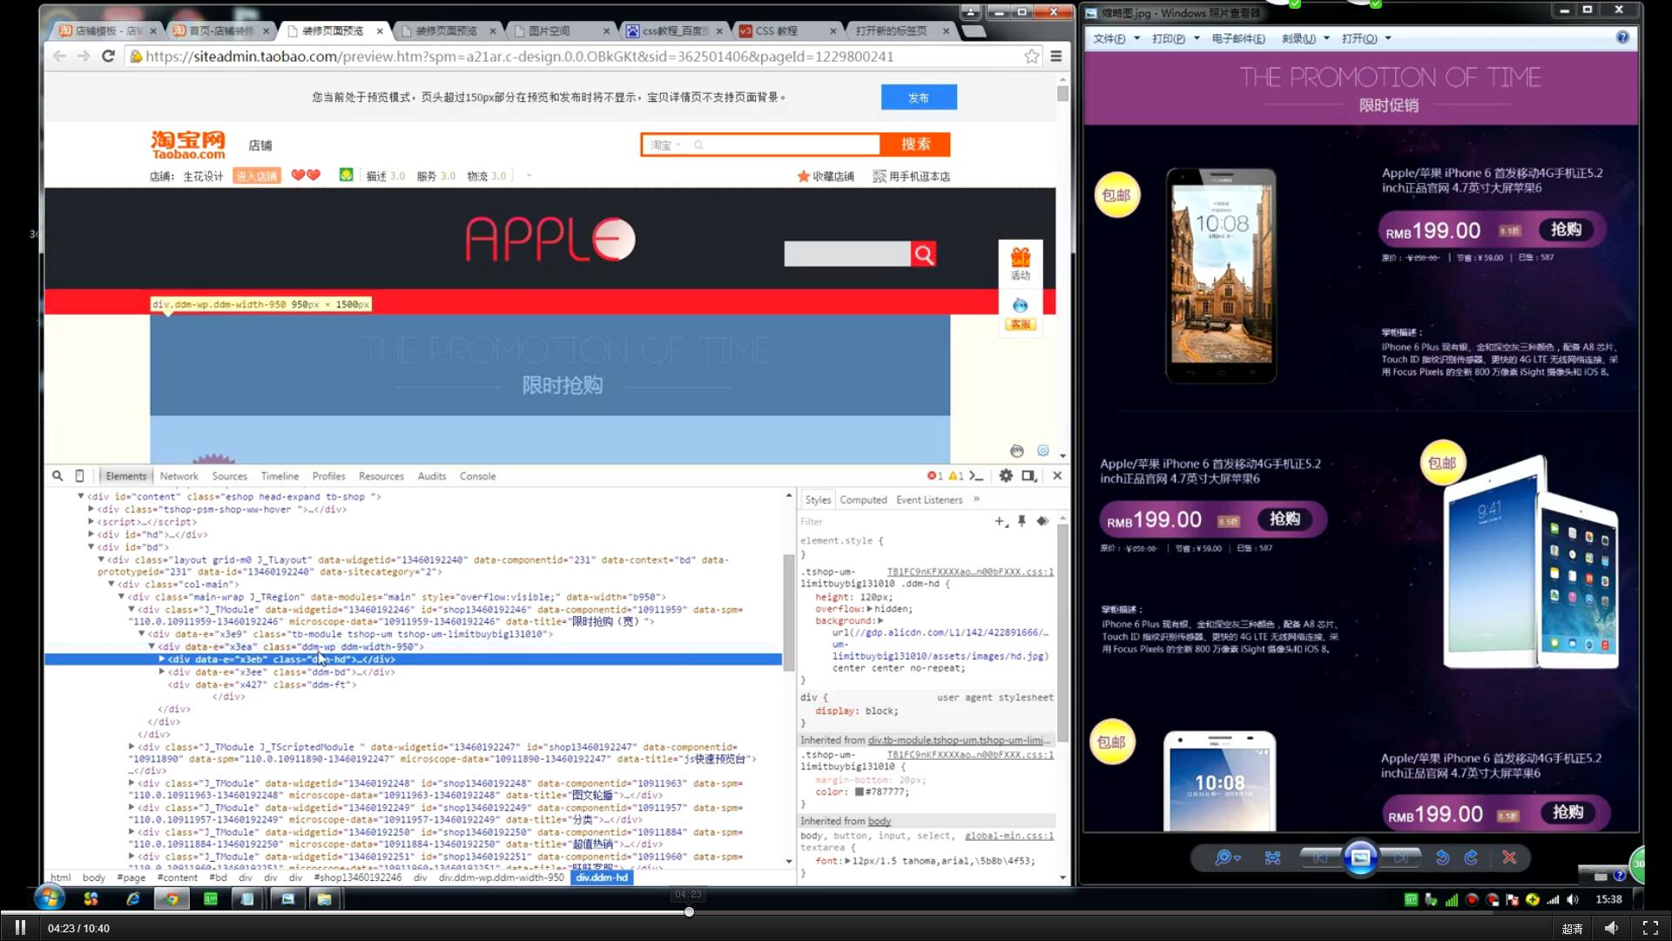Open Photo Viewer help icon
This screenshot has height=941, width=1672.
click(1622, 37)
